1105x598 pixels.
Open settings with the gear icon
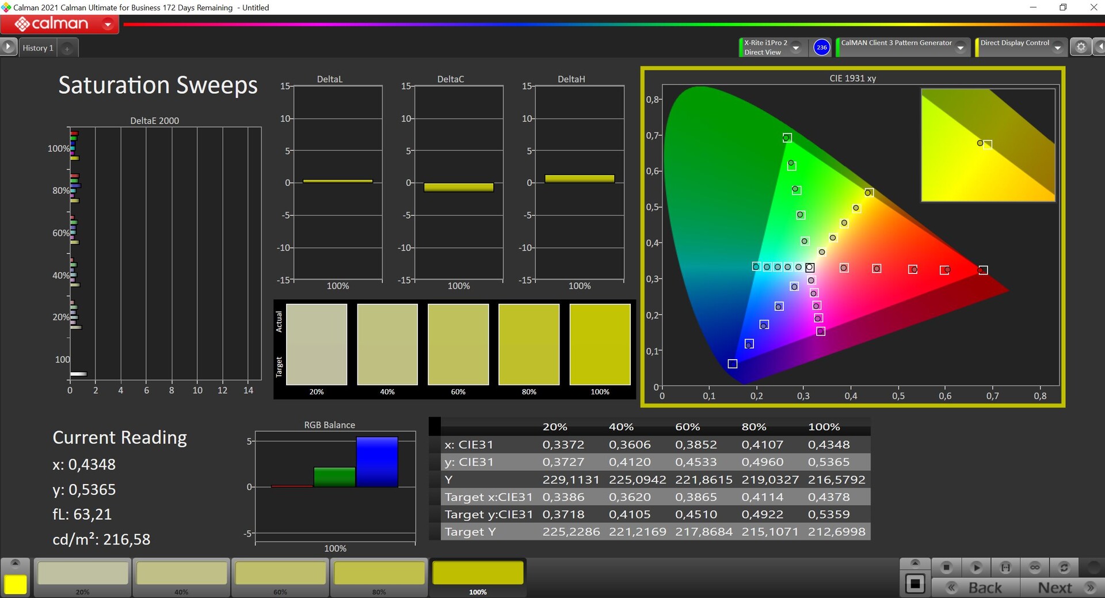tap(1080, 47)
